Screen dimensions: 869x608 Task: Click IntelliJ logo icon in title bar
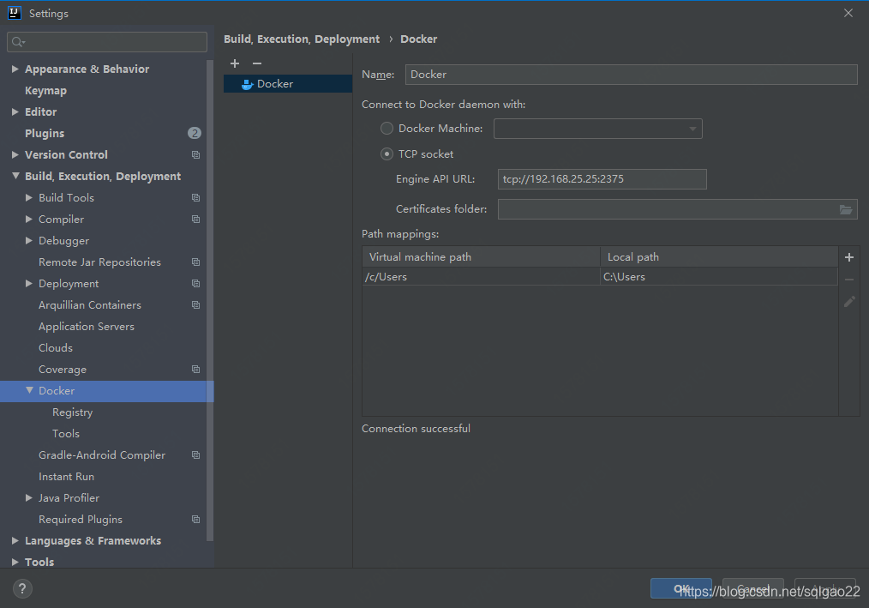(x=14, y=13)
